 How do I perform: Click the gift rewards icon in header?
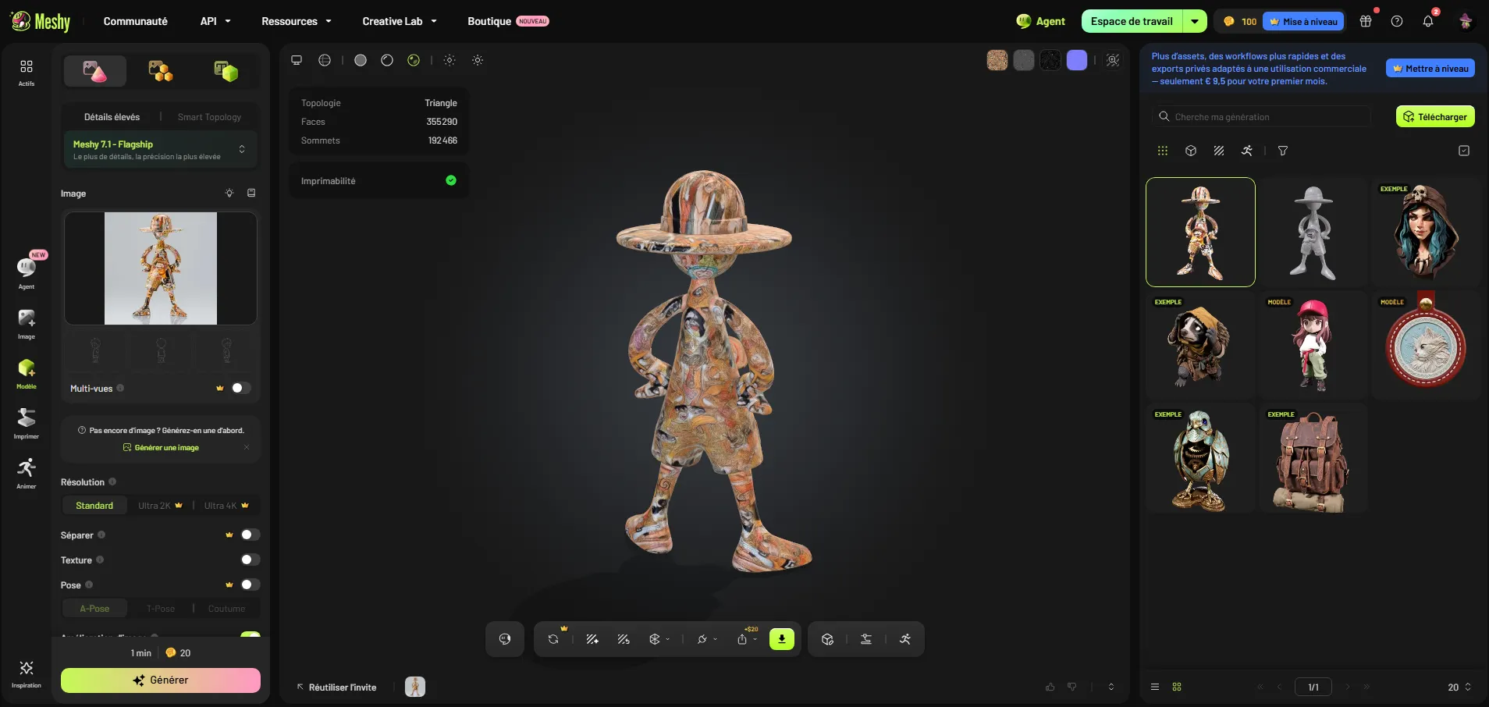1366,21
